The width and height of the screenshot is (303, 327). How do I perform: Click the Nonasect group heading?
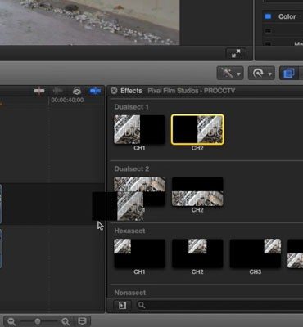(130, 293)
